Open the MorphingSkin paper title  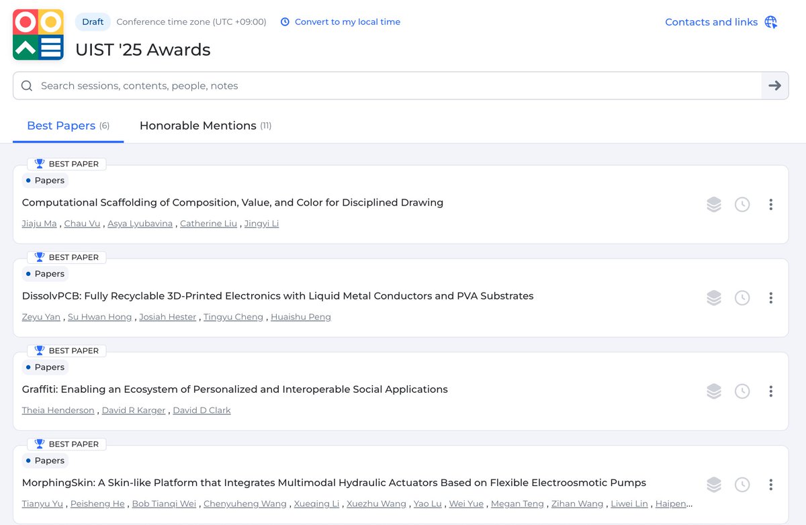click(334, 483)
